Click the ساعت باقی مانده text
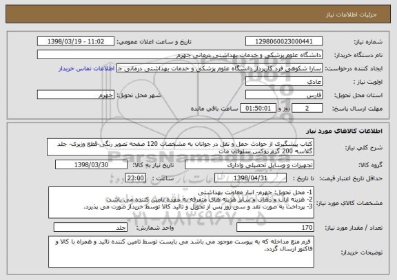This screenshot has height=280, width=397. tap(214, 109)
